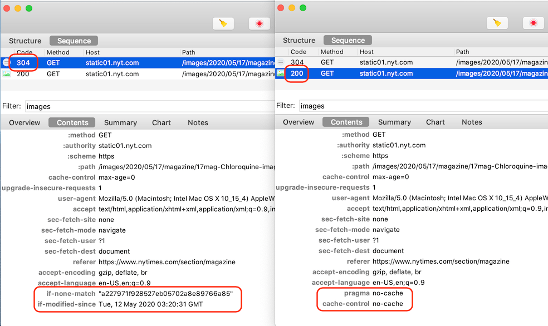Sort by the Host column header in left window
This screenshot has height=326, width=548.
[93, 52]
